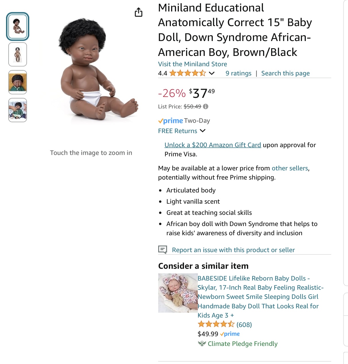Select the third doll face thumbnail

click(x=18, y=82)
